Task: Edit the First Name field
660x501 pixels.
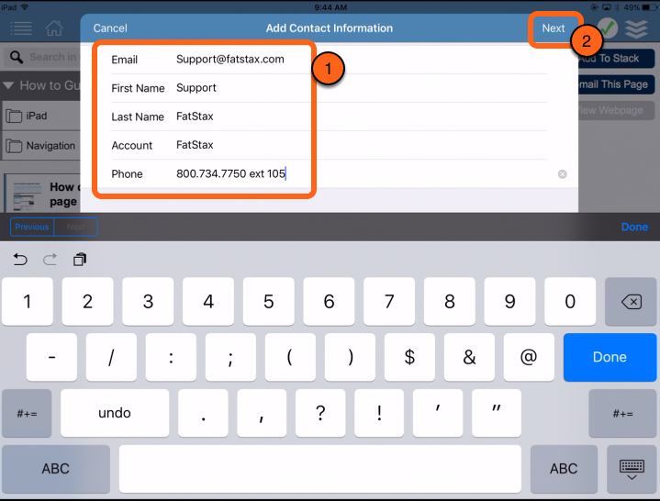Action: pos(329,88)
